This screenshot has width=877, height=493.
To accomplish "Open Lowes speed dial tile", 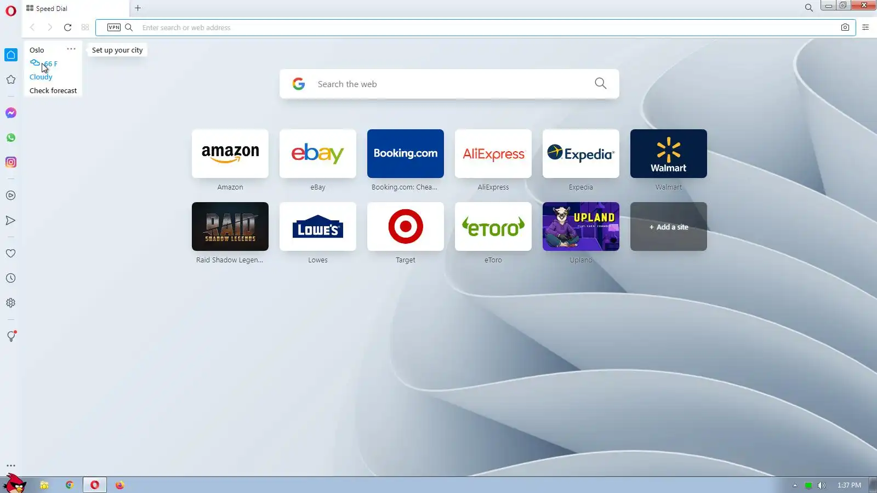I will click(x=318, y=226).
